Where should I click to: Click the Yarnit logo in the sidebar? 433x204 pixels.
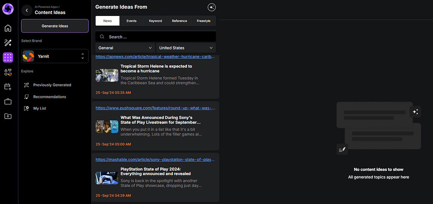(8, 9)
